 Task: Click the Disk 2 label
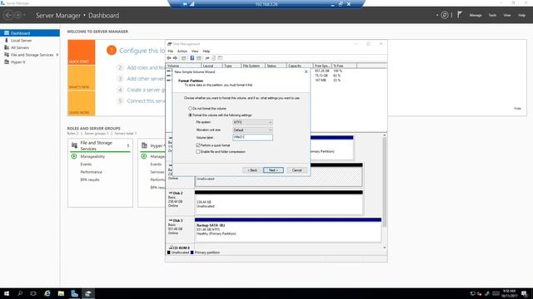point(177,194)
